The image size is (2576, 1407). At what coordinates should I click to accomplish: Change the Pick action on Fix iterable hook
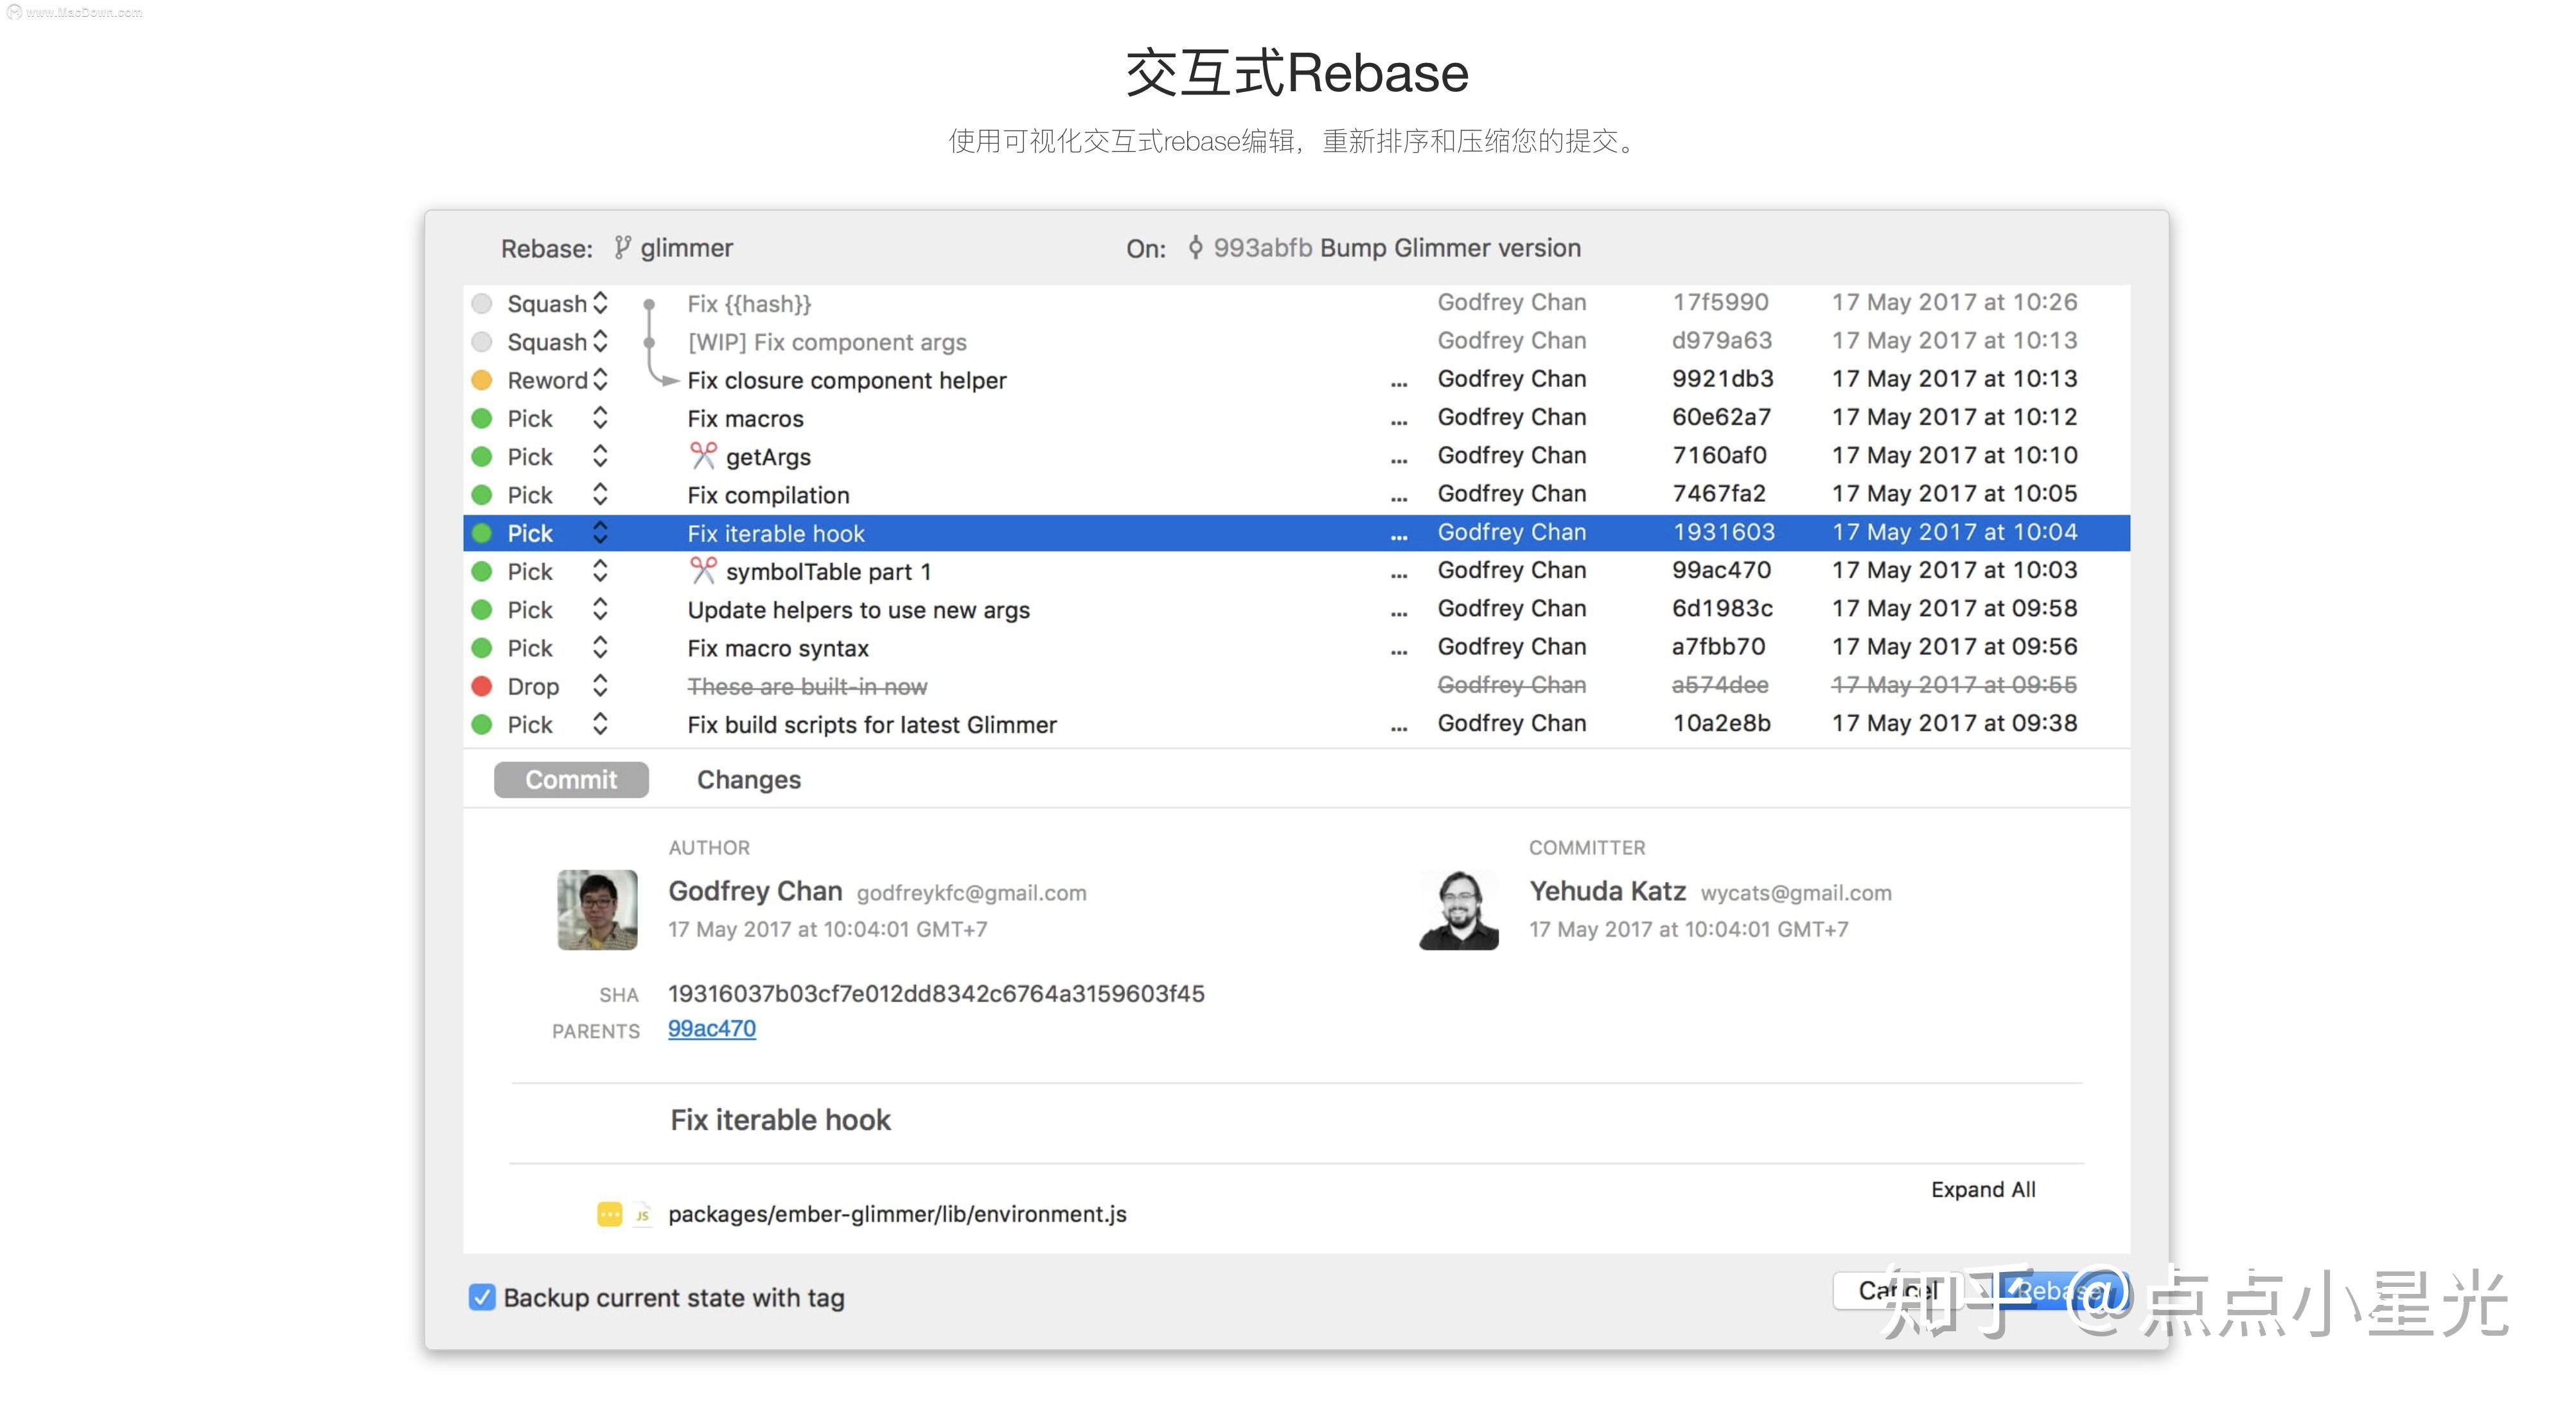coord(601,533)
